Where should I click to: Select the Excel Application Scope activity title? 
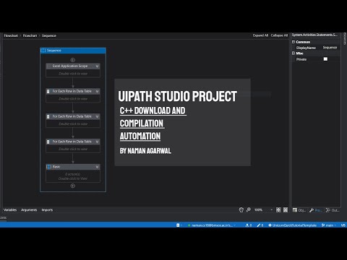click(x=70, y=66)
